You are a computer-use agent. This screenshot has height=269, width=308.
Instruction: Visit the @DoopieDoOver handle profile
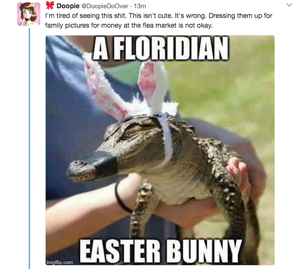[x=105, y=6]
